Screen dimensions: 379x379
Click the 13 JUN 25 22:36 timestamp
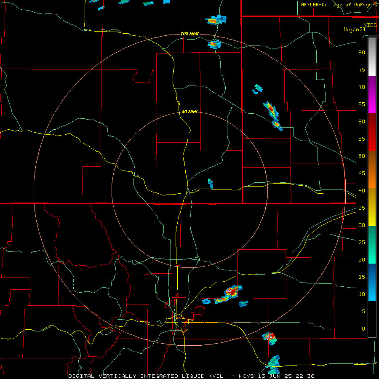[x=287, y=376]
